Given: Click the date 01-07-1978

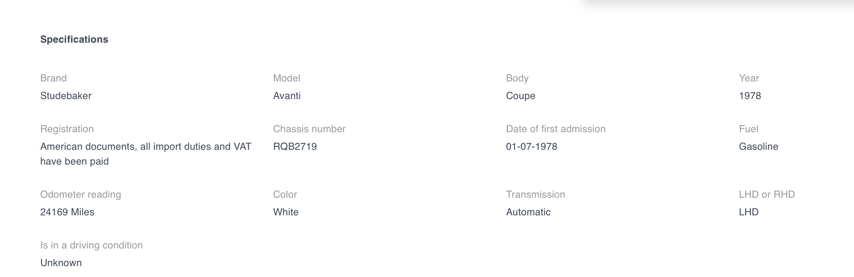Looking at the screenshot, I should [531, 147].
